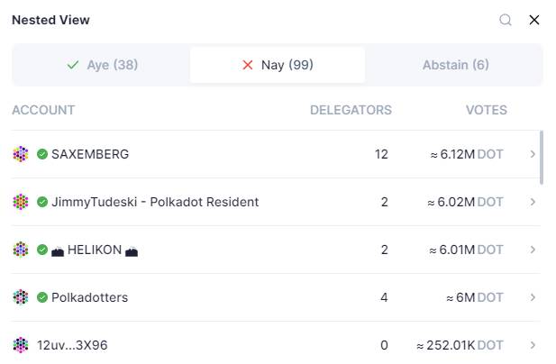Viewport: 556px width, 364px height.
Task: Switch to the Abstain (6) tab
Action: pos(455,65)
